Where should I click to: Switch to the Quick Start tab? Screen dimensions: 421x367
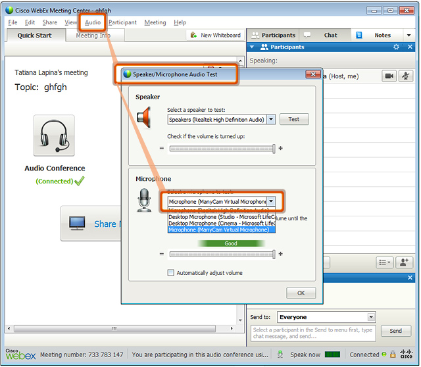point(35,36)
